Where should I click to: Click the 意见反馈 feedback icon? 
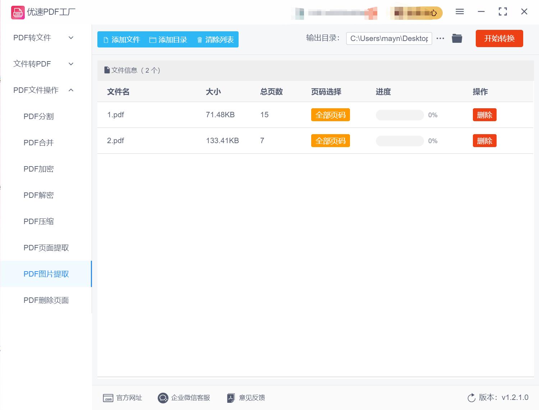[x=231, y=398]
